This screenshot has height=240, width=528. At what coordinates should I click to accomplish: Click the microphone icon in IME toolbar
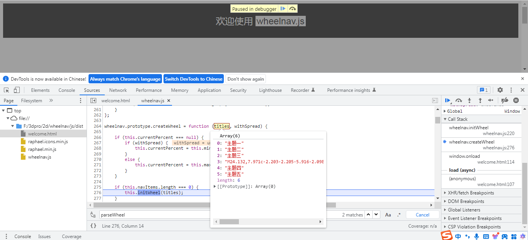[x=477, y=236]
